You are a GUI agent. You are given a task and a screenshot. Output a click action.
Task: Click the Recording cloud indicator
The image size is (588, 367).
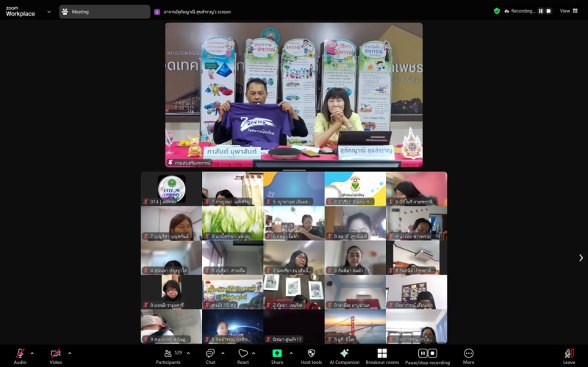click(x=520, y=11)
